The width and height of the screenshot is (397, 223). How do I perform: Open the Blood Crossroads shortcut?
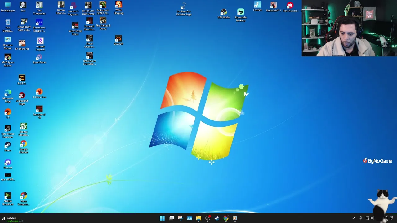[x=89, y=42]
